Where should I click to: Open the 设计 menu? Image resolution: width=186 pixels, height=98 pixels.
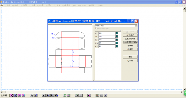pos(49,5)
